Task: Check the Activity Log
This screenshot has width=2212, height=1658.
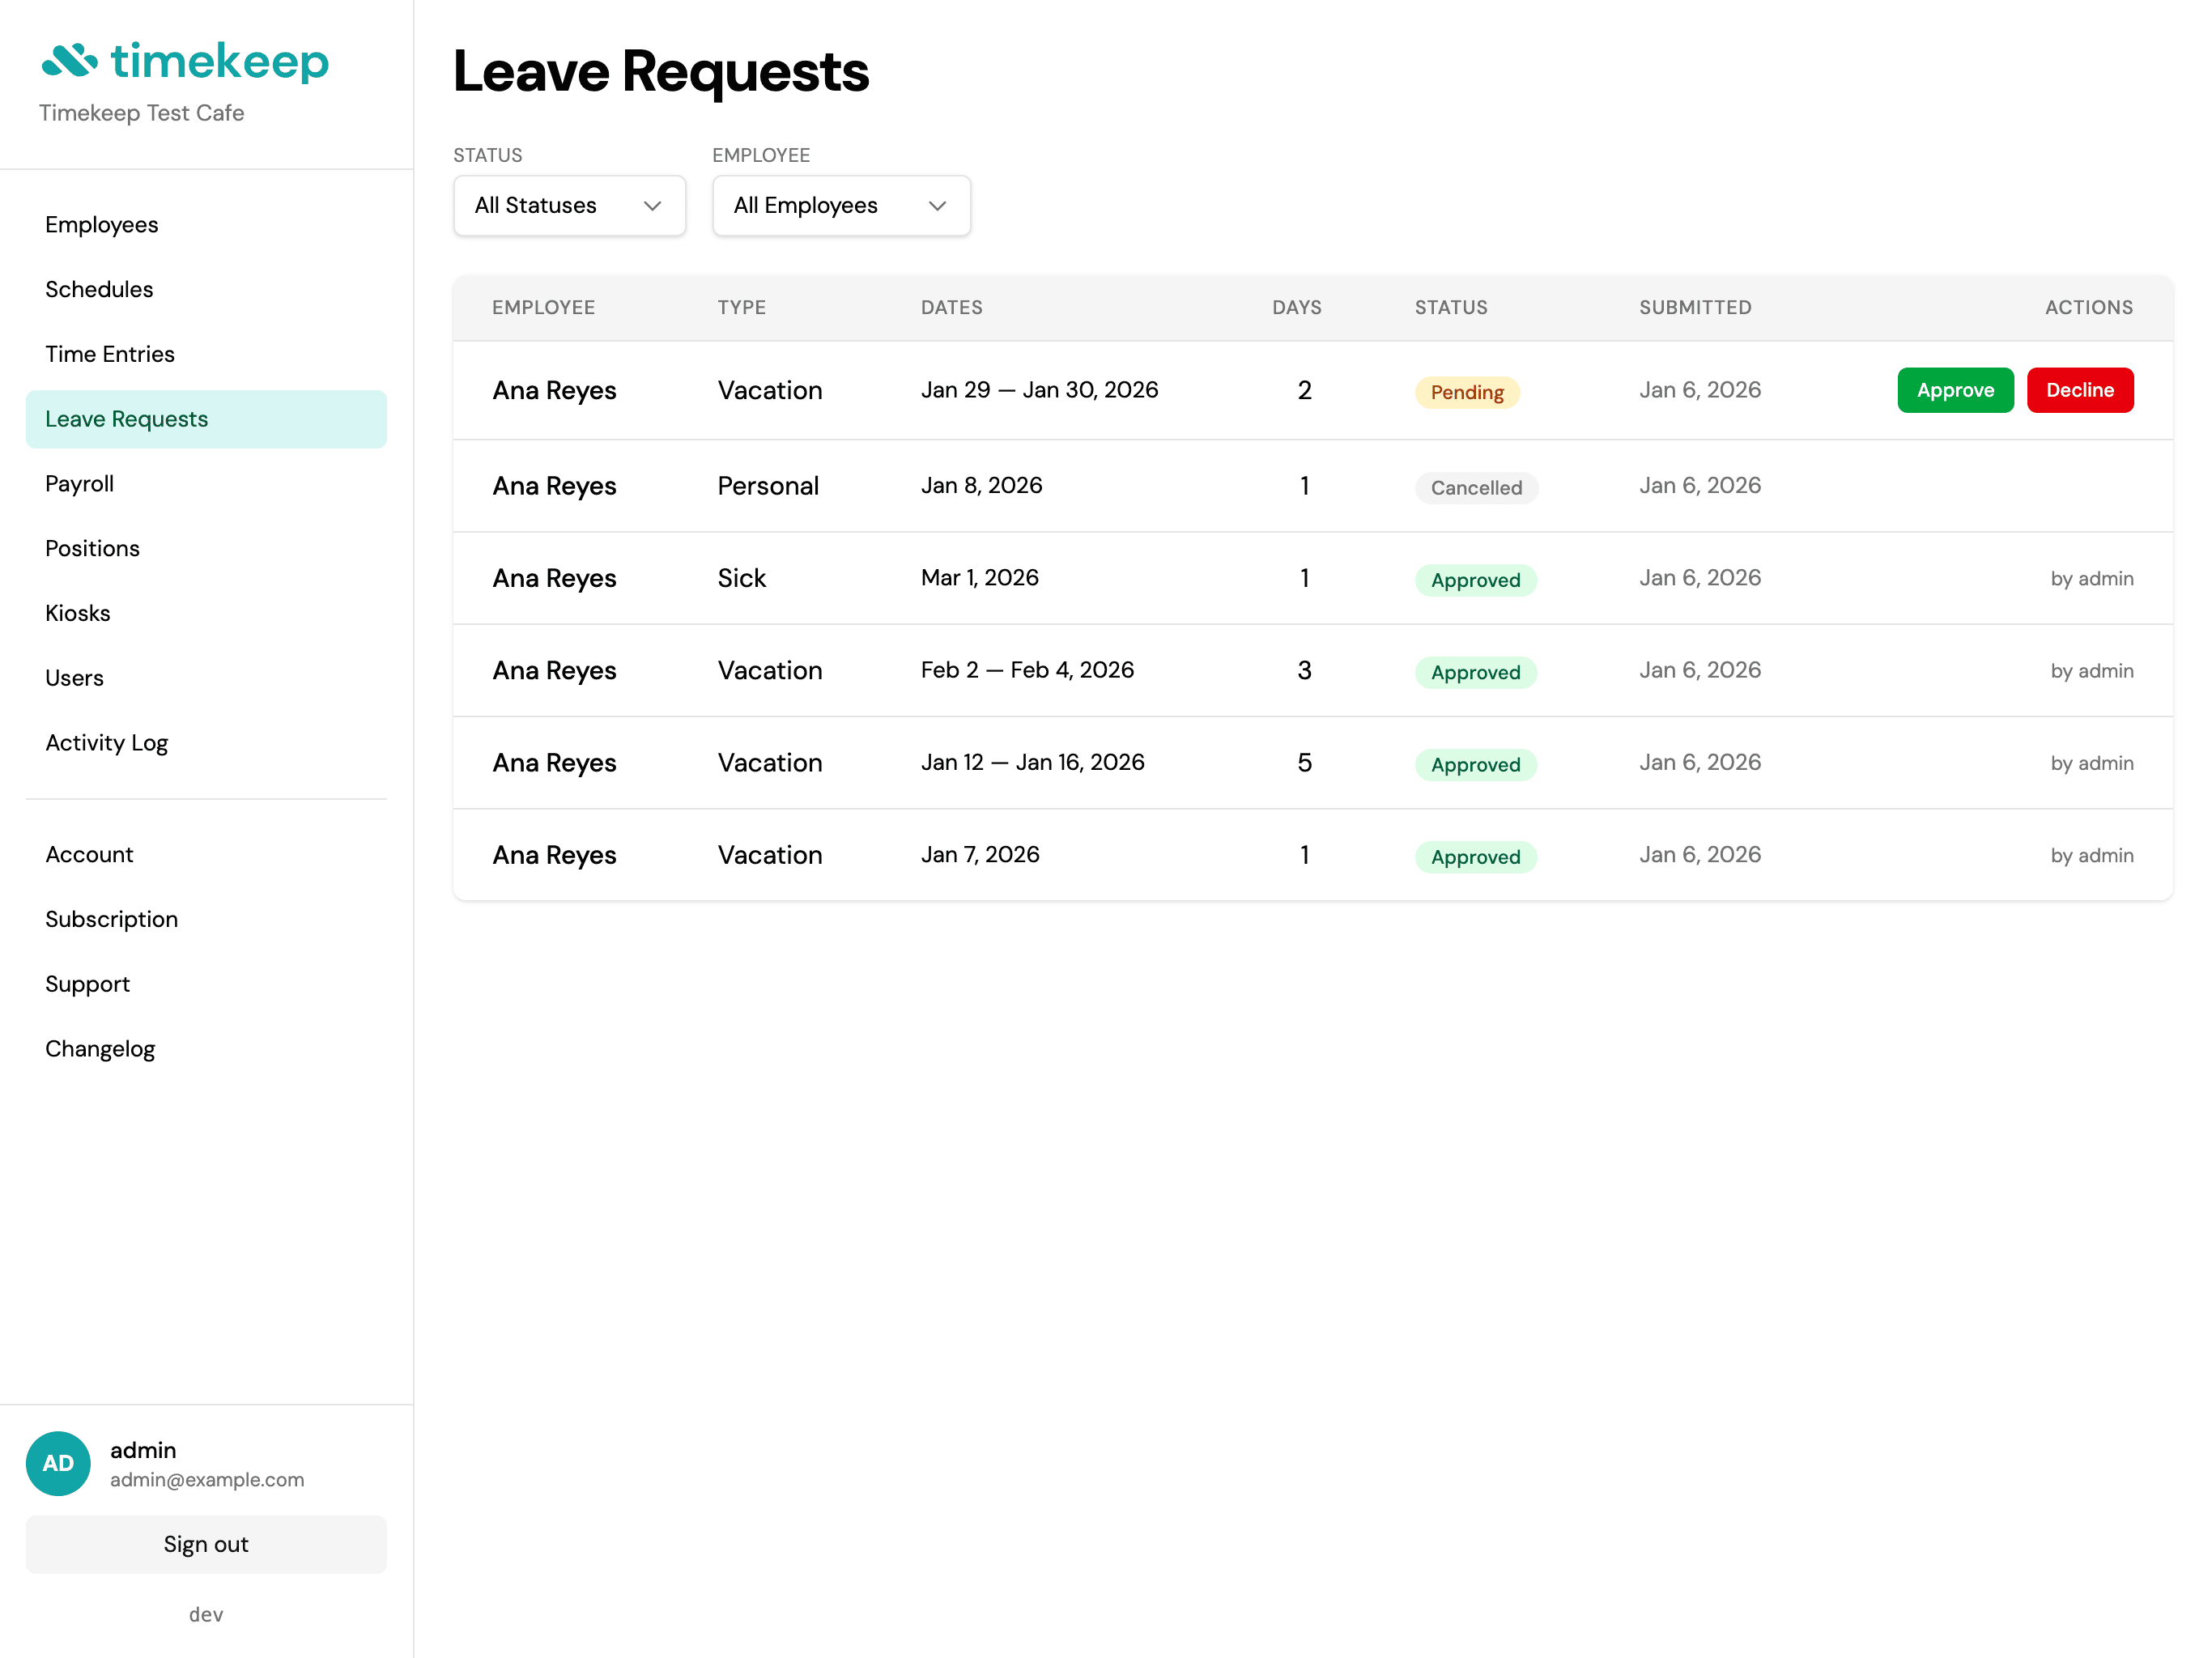Action: (107, 742)
